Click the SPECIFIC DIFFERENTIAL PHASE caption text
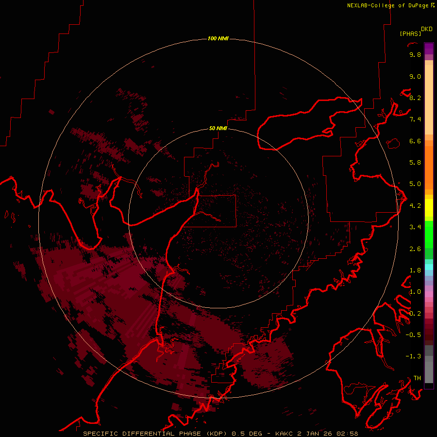The height and width of the screenshot is (437, 437). tap(142, 434)
